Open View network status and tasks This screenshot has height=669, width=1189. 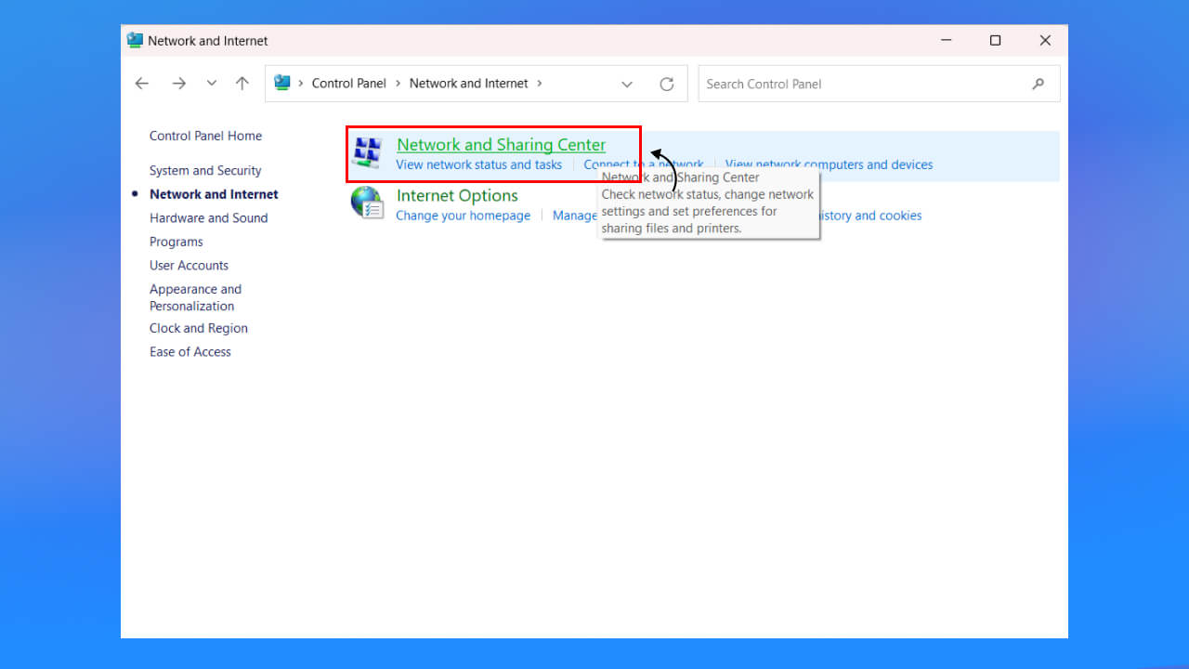tap(478, 164)
